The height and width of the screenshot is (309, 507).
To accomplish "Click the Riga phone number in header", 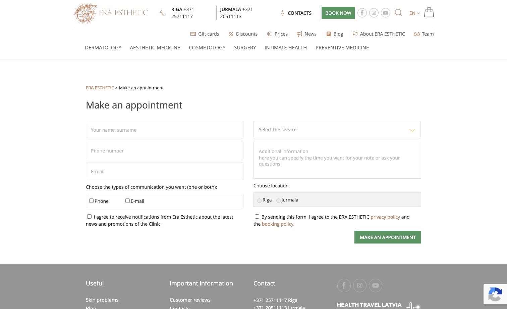I will 183,13.
